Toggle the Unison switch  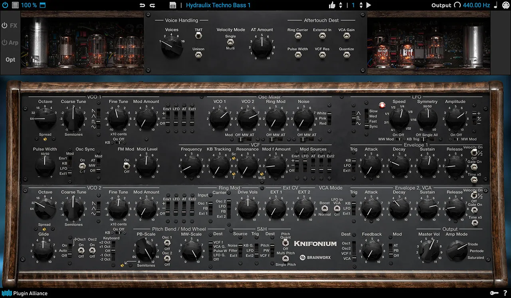click(x=198, y=55)
